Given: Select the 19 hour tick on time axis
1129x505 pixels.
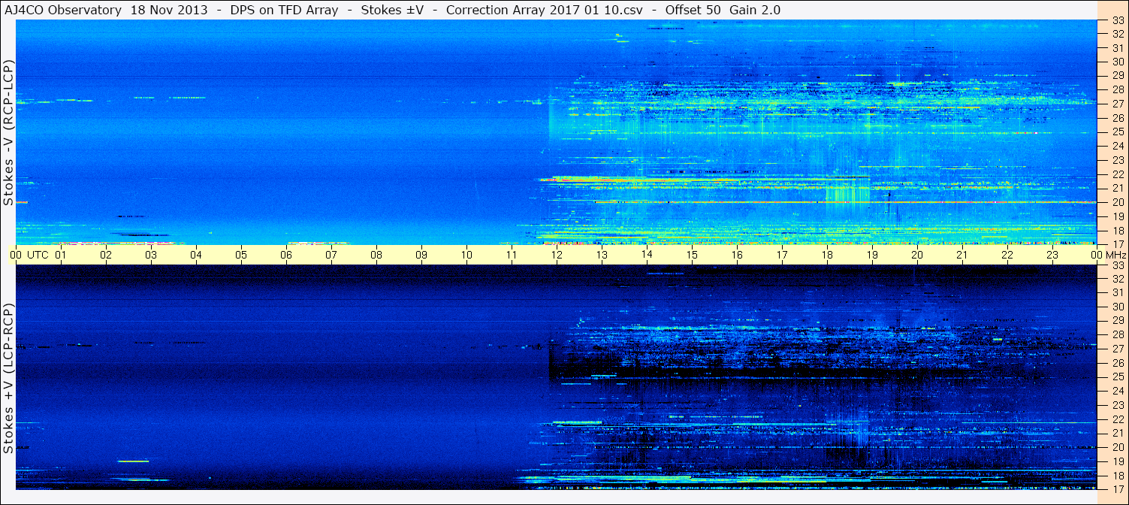Looking at the screenshot, I should click(x=872, y=255).
